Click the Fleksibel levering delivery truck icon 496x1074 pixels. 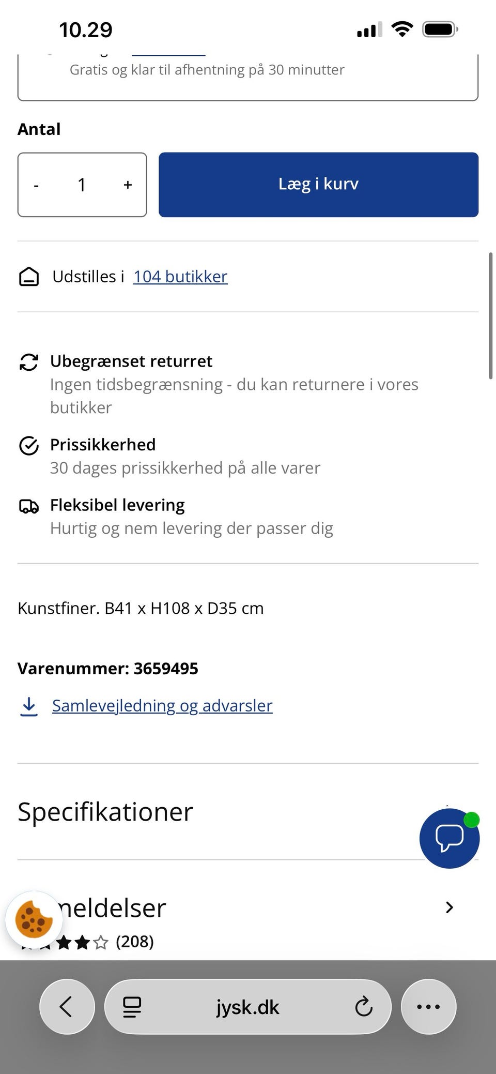click(x=29, y=506)
